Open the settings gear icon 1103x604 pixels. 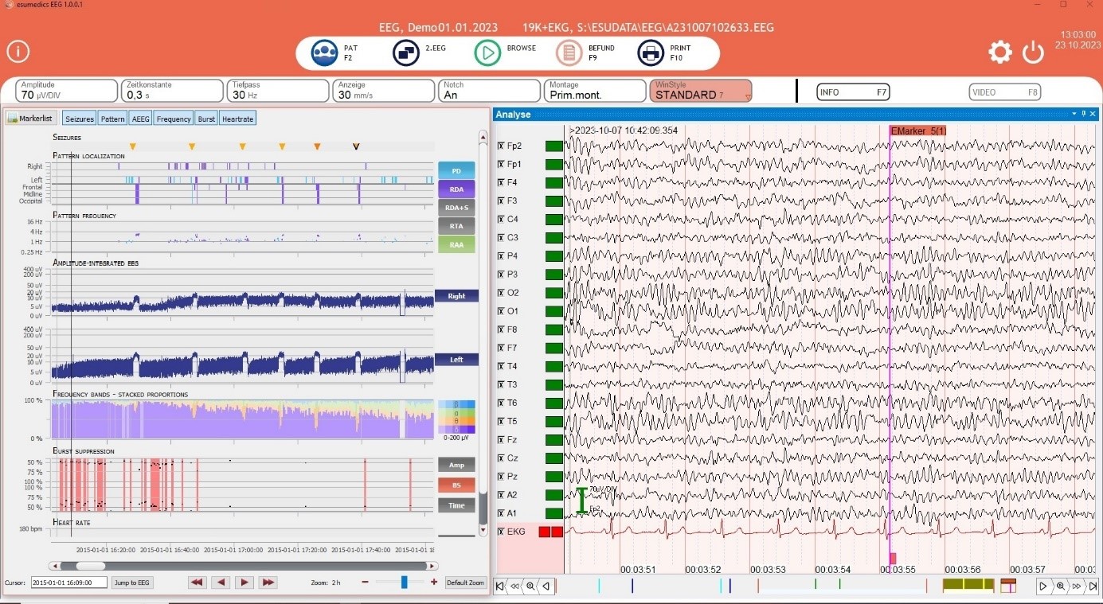[1000, 51]
